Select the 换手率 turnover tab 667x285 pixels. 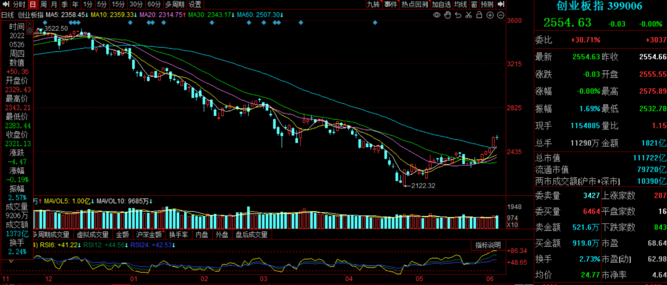(x=178, y=234)
